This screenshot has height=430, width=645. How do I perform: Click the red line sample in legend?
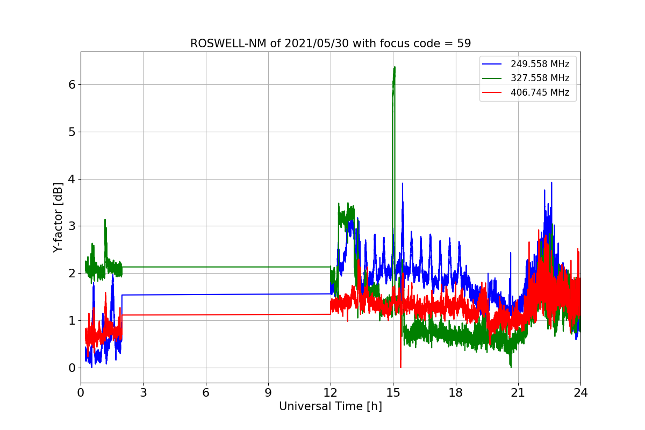point(492,92)
